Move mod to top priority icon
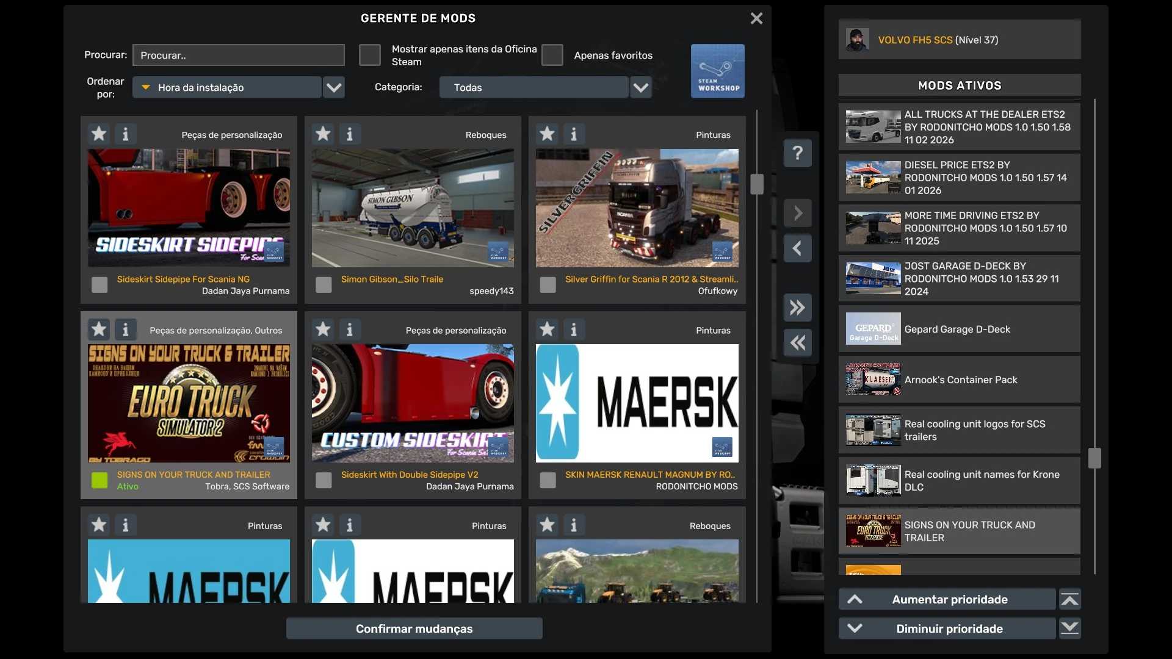 (x=1069, y=599)
